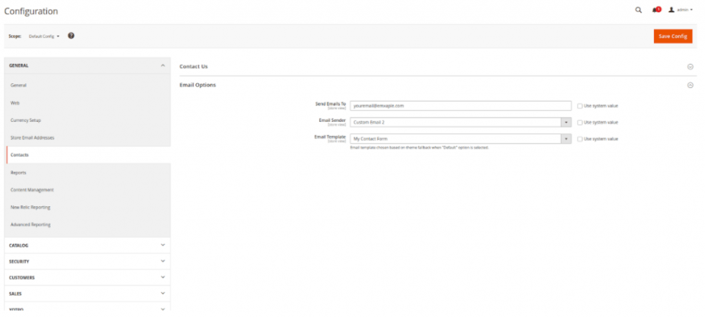Click the Send Emails To input field
The width and height of the screenshot is (705, 317).
pyautogui.click(x=461, y=106)
